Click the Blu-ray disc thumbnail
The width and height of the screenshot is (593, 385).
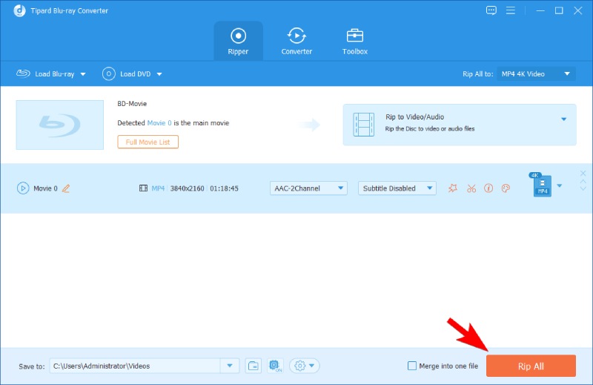[x=60, y=125]
